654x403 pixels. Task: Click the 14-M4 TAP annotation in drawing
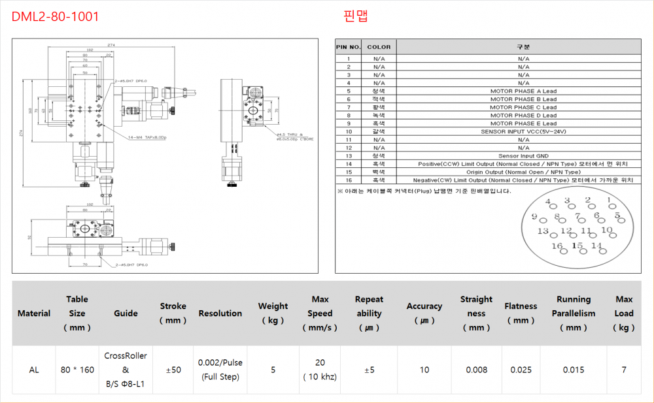click(148, 138)
